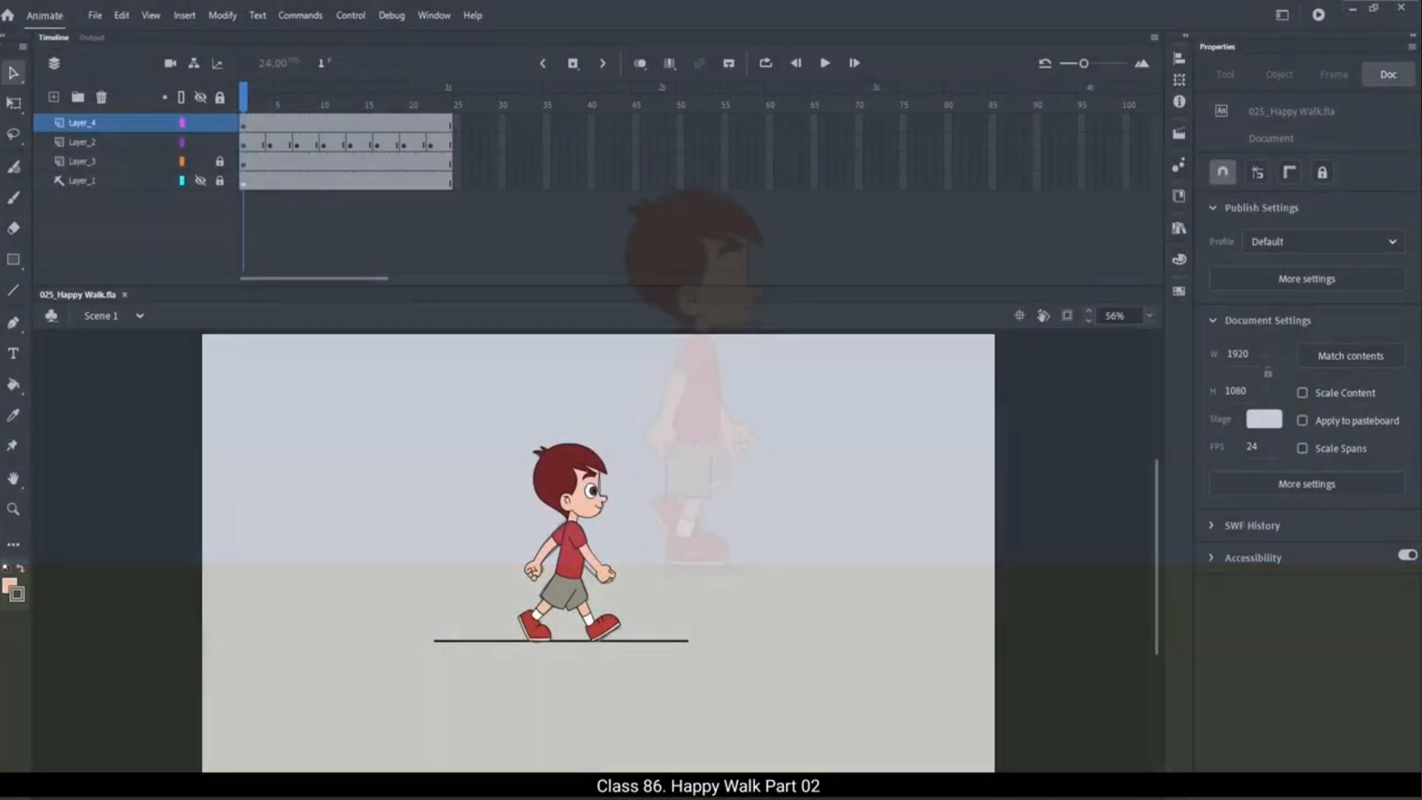The height and width of the screenshot is (800, 1422).
Task: Select the Eyedropper tool
Action: click(x=13, y=415)
